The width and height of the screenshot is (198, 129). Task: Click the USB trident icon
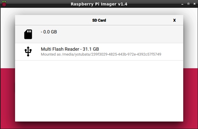click(28, 52)
